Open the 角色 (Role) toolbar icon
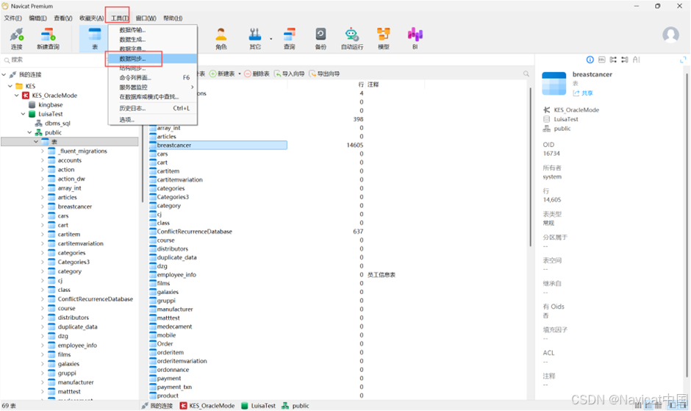This screenshot has height=411, width=691. [x=221, y=38]
